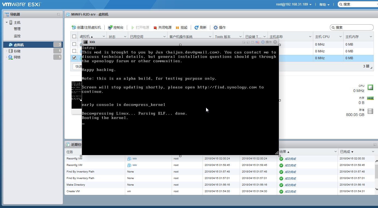378x208 pixels.
Task: Uncheck the checked third VM row checkbox
Action: [x=74, y=58]
